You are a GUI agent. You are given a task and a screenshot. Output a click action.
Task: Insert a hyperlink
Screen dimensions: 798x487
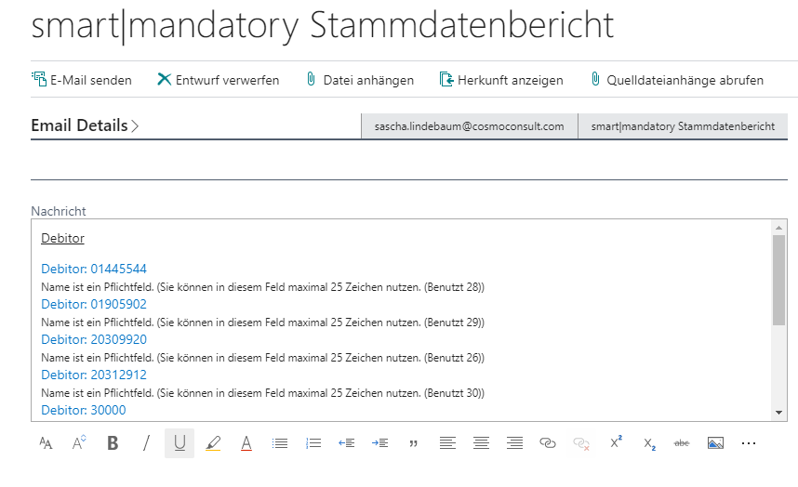point(548,443)
